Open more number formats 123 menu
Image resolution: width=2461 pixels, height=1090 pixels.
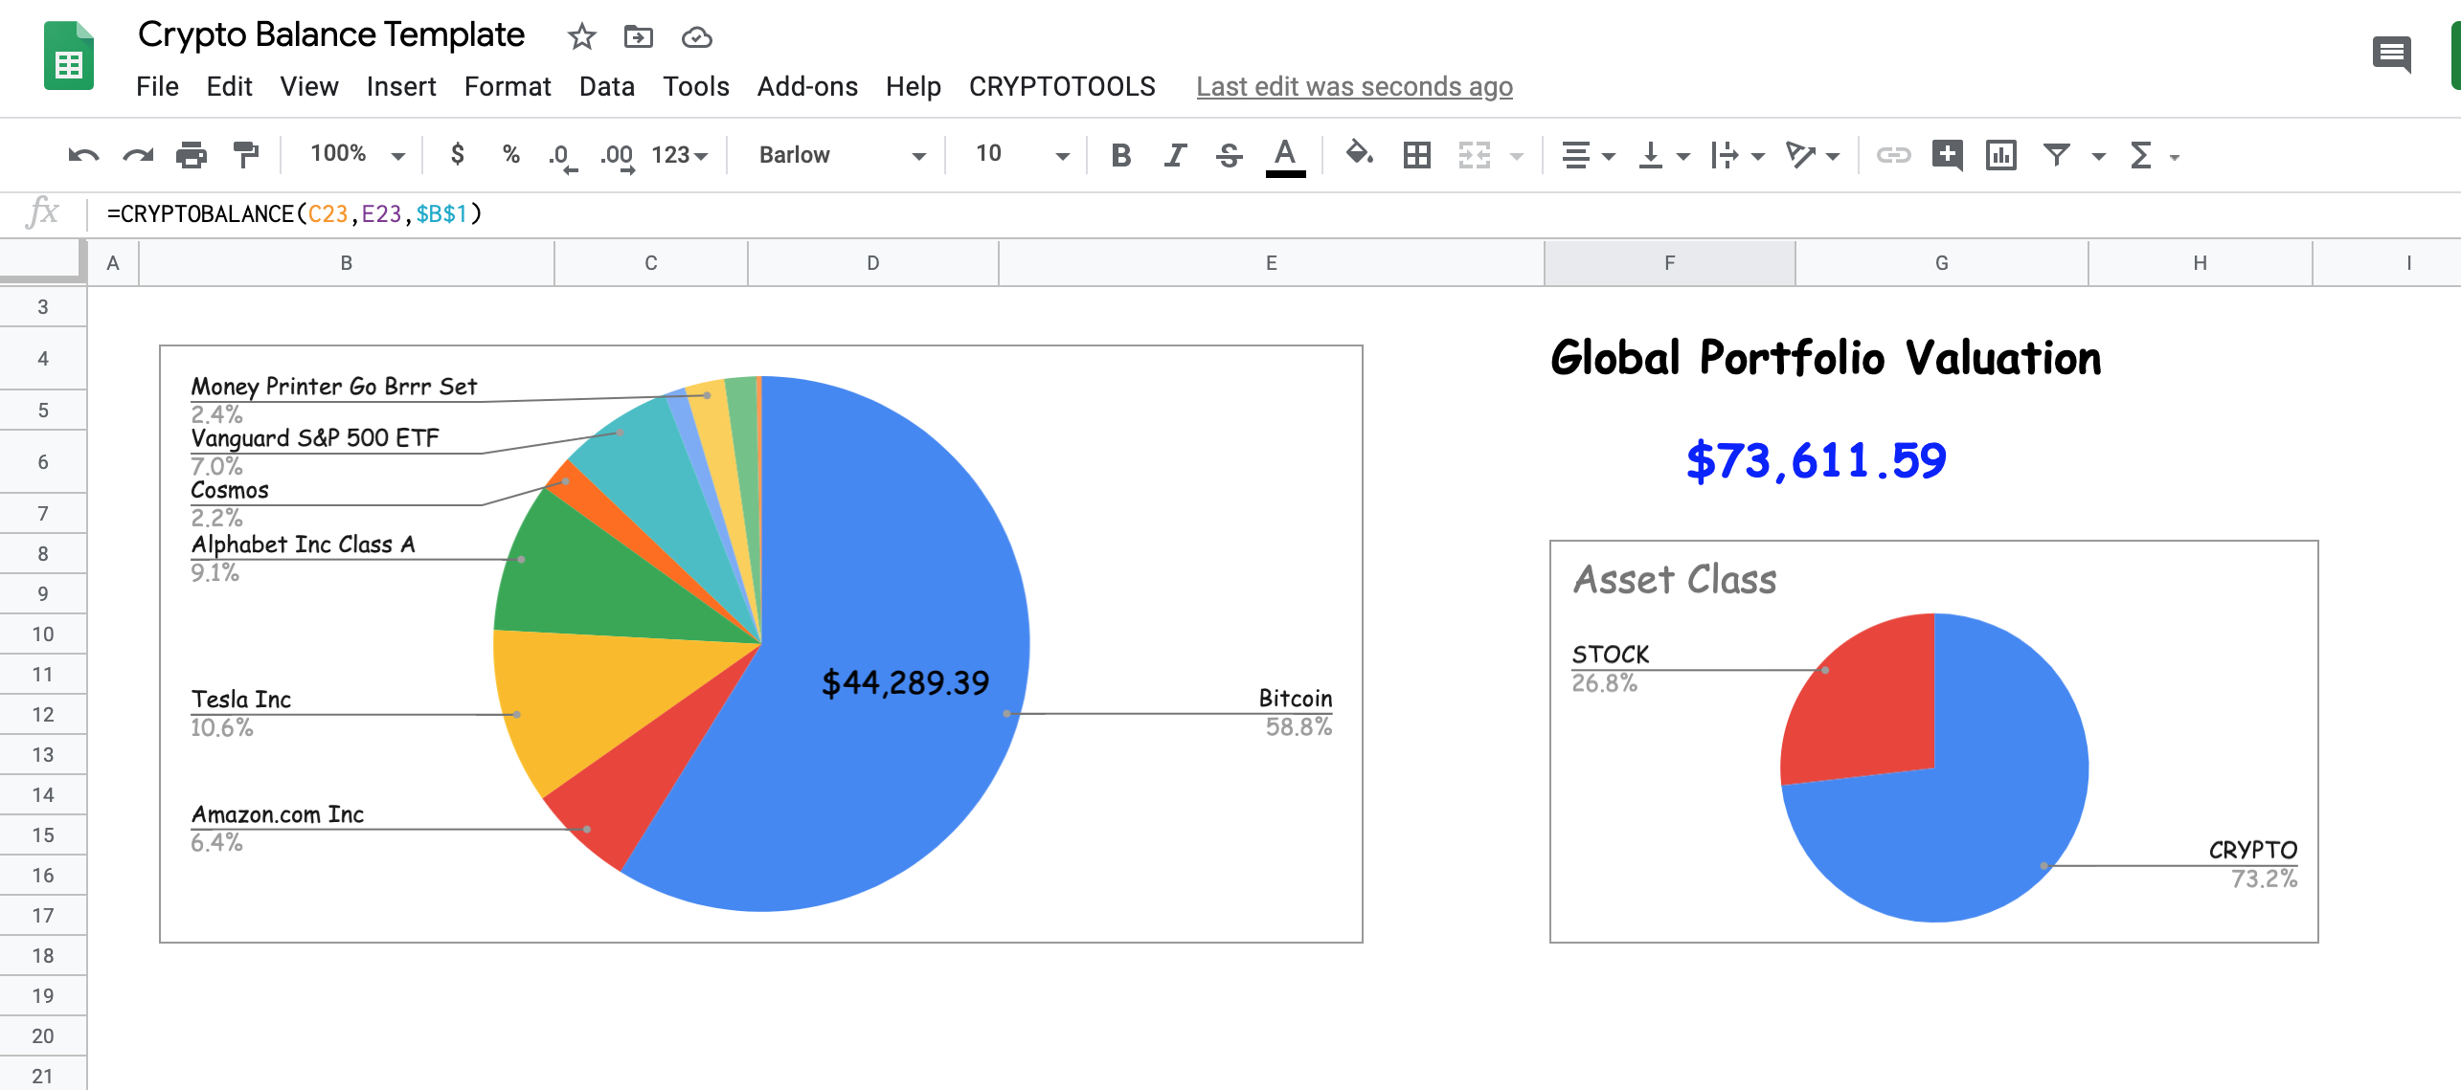click(679, 155)
